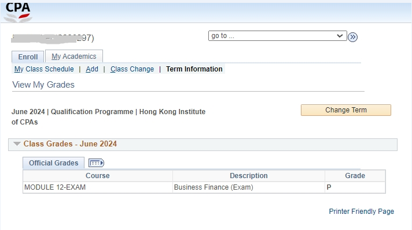
Task: Click the Change Term button
Action: pos(346,110)
